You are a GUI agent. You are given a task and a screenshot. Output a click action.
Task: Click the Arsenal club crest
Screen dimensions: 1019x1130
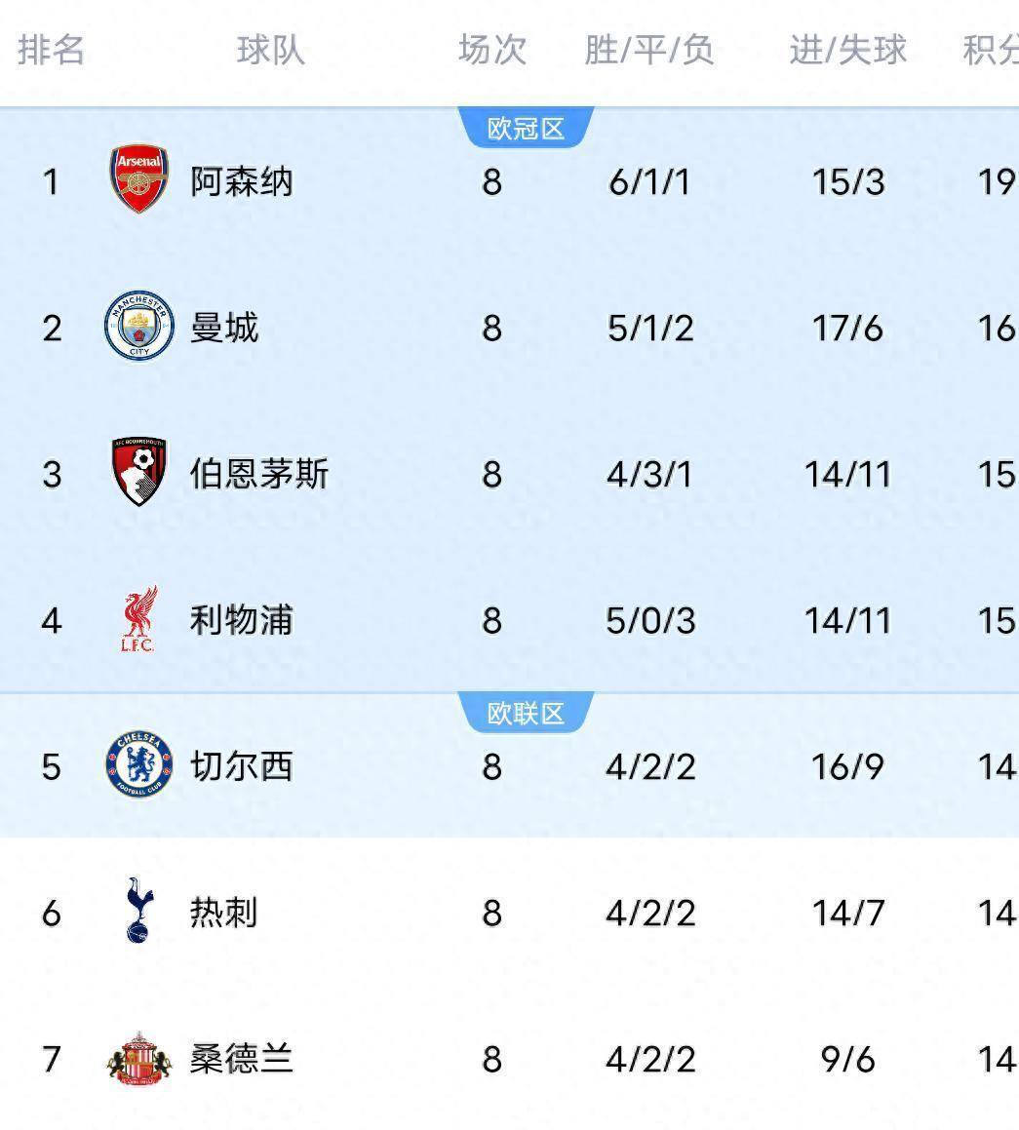pyautogui.click(x=138, y=180)
